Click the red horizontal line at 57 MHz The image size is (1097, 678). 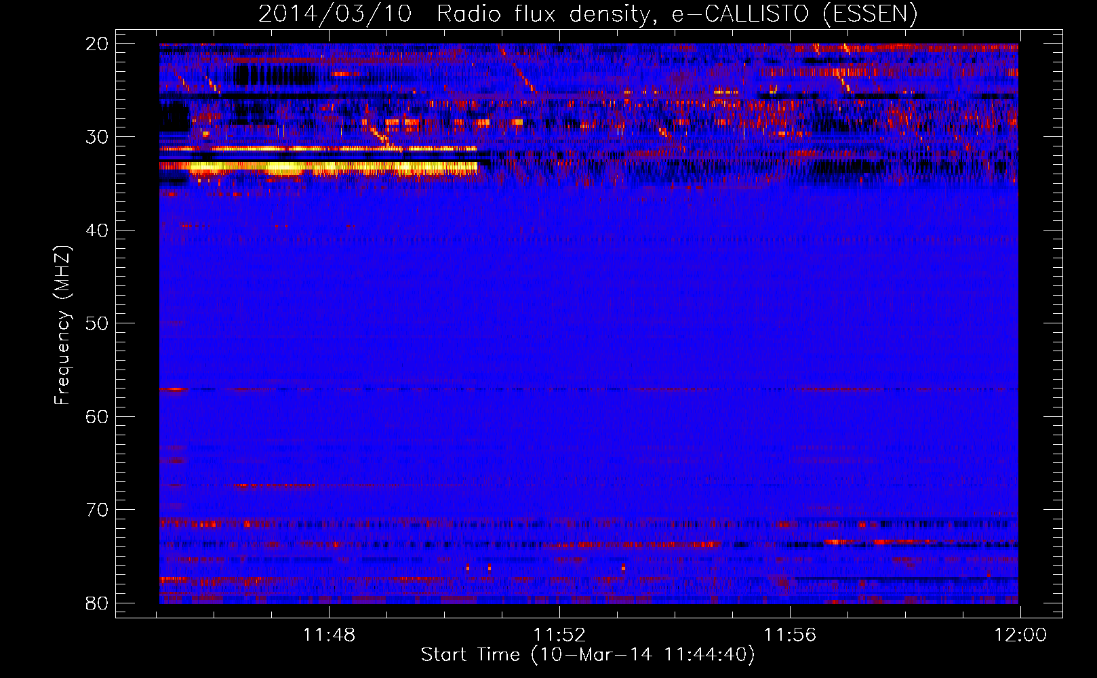coord(589,389)
